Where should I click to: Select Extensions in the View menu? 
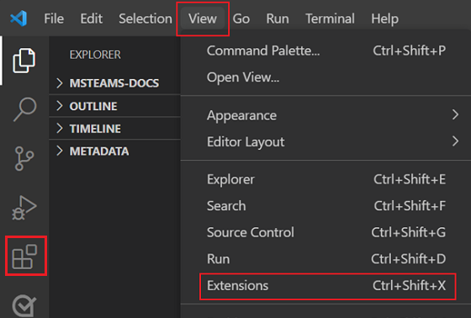point(326,285)
